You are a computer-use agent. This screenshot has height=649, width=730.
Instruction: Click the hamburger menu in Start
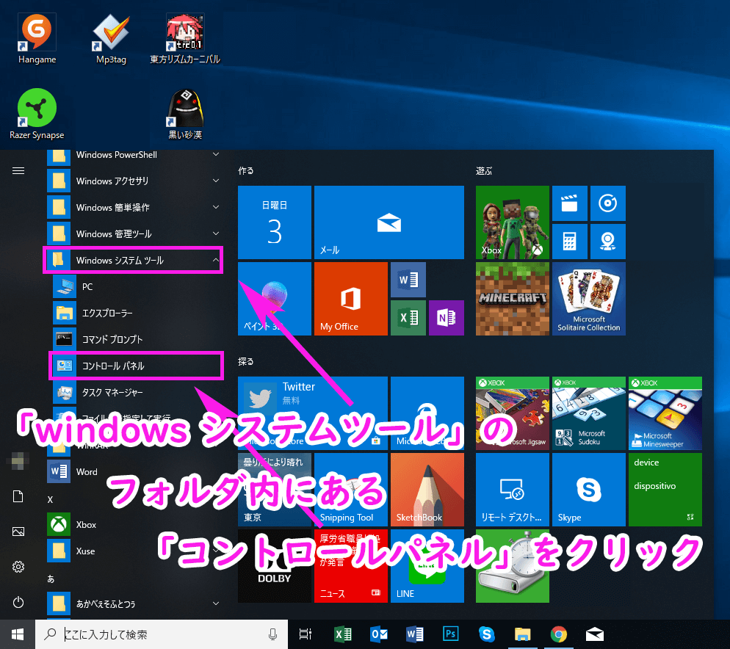[x=18, y=171]
